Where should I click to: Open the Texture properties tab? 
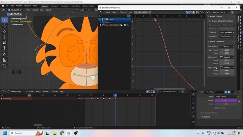[x=193, y=122]
